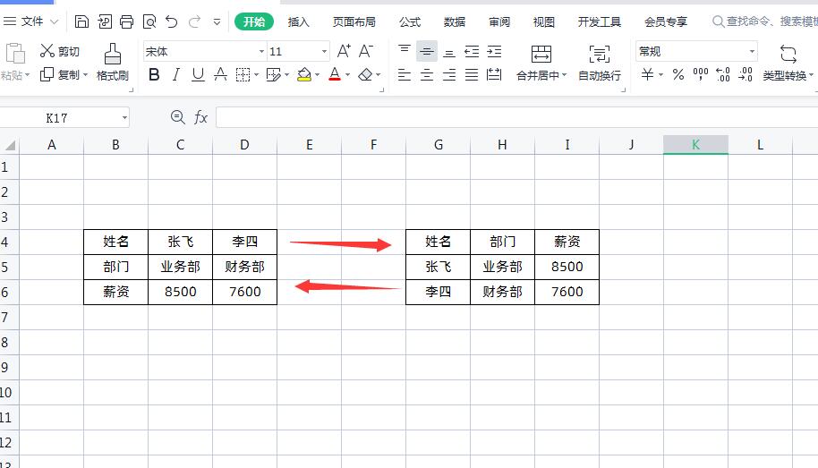This screenshot has width=818, height=468.
Task: Toggle Underline formatting
Action: 198,75
